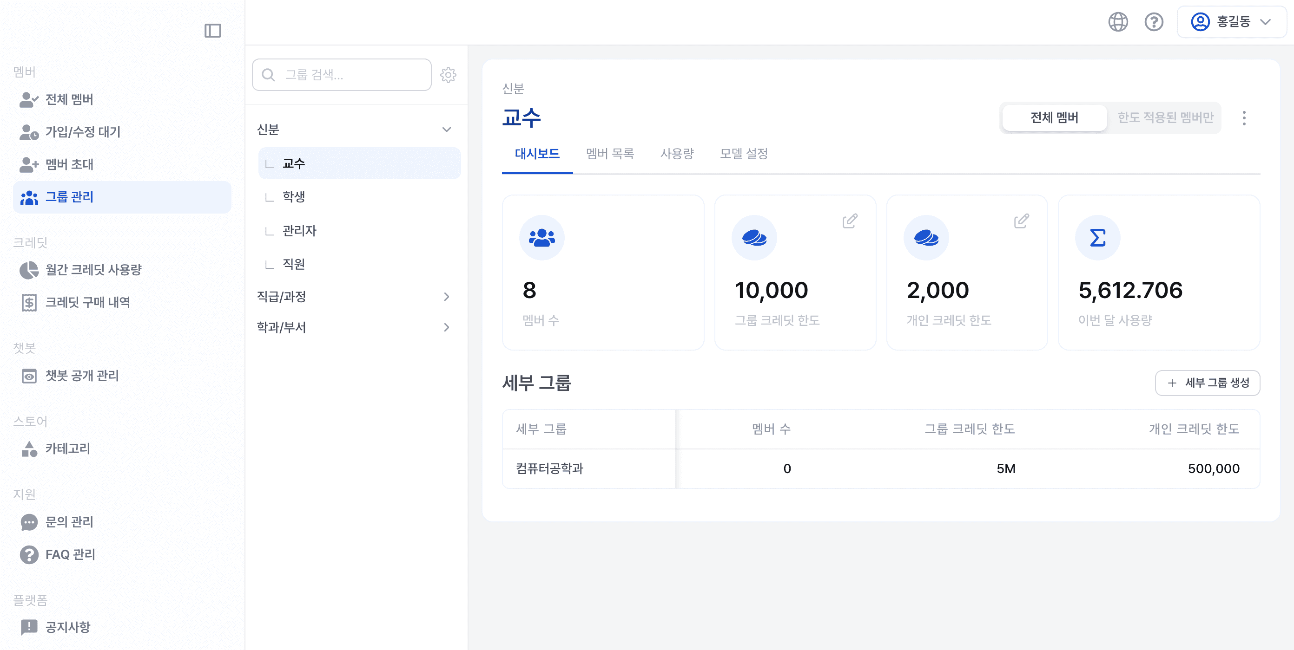Switch to the 멤버 목록 tab
The width and height of the screenshot is (1294, 650).
(x=610, y=154)
